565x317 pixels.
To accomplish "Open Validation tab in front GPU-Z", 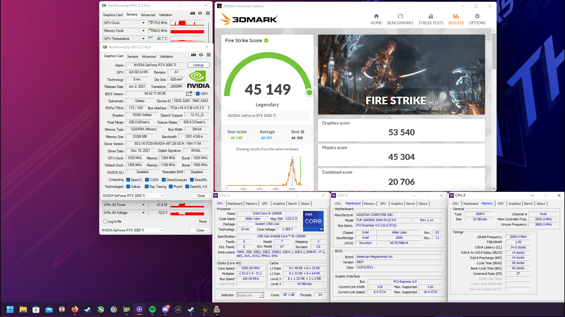I will coord(166,56).
